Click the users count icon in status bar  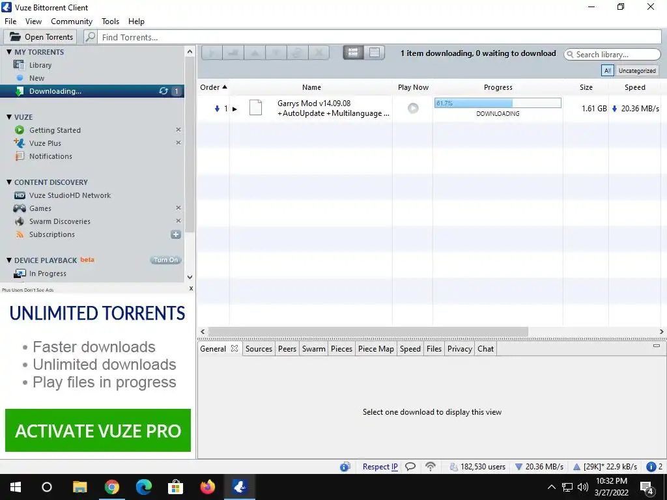click(454, 467)
